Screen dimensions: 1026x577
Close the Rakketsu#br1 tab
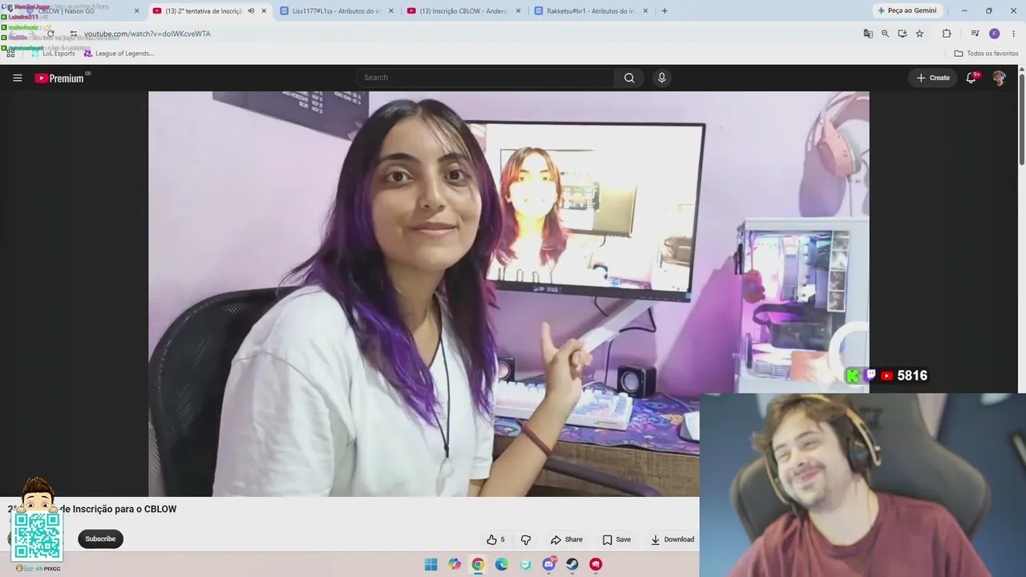click(645, 11)
